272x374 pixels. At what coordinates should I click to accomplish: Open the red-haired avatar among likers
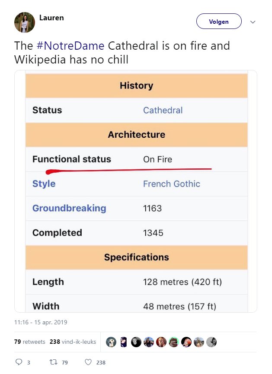click(161, 342)
